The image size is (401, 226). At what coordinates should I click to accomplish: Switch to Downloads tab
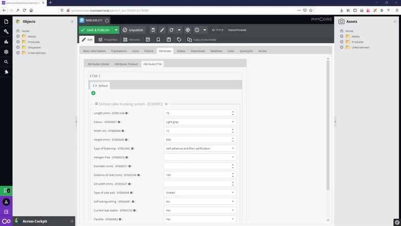[x=198, y=51]
